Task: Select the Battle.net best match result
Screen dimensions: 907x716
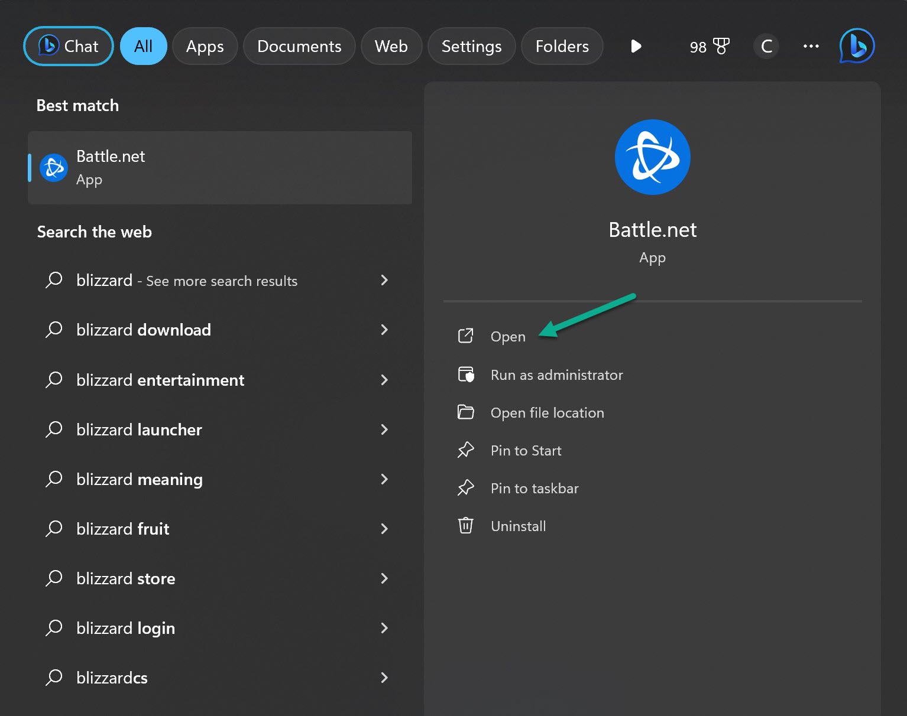Action: [220, 168]
